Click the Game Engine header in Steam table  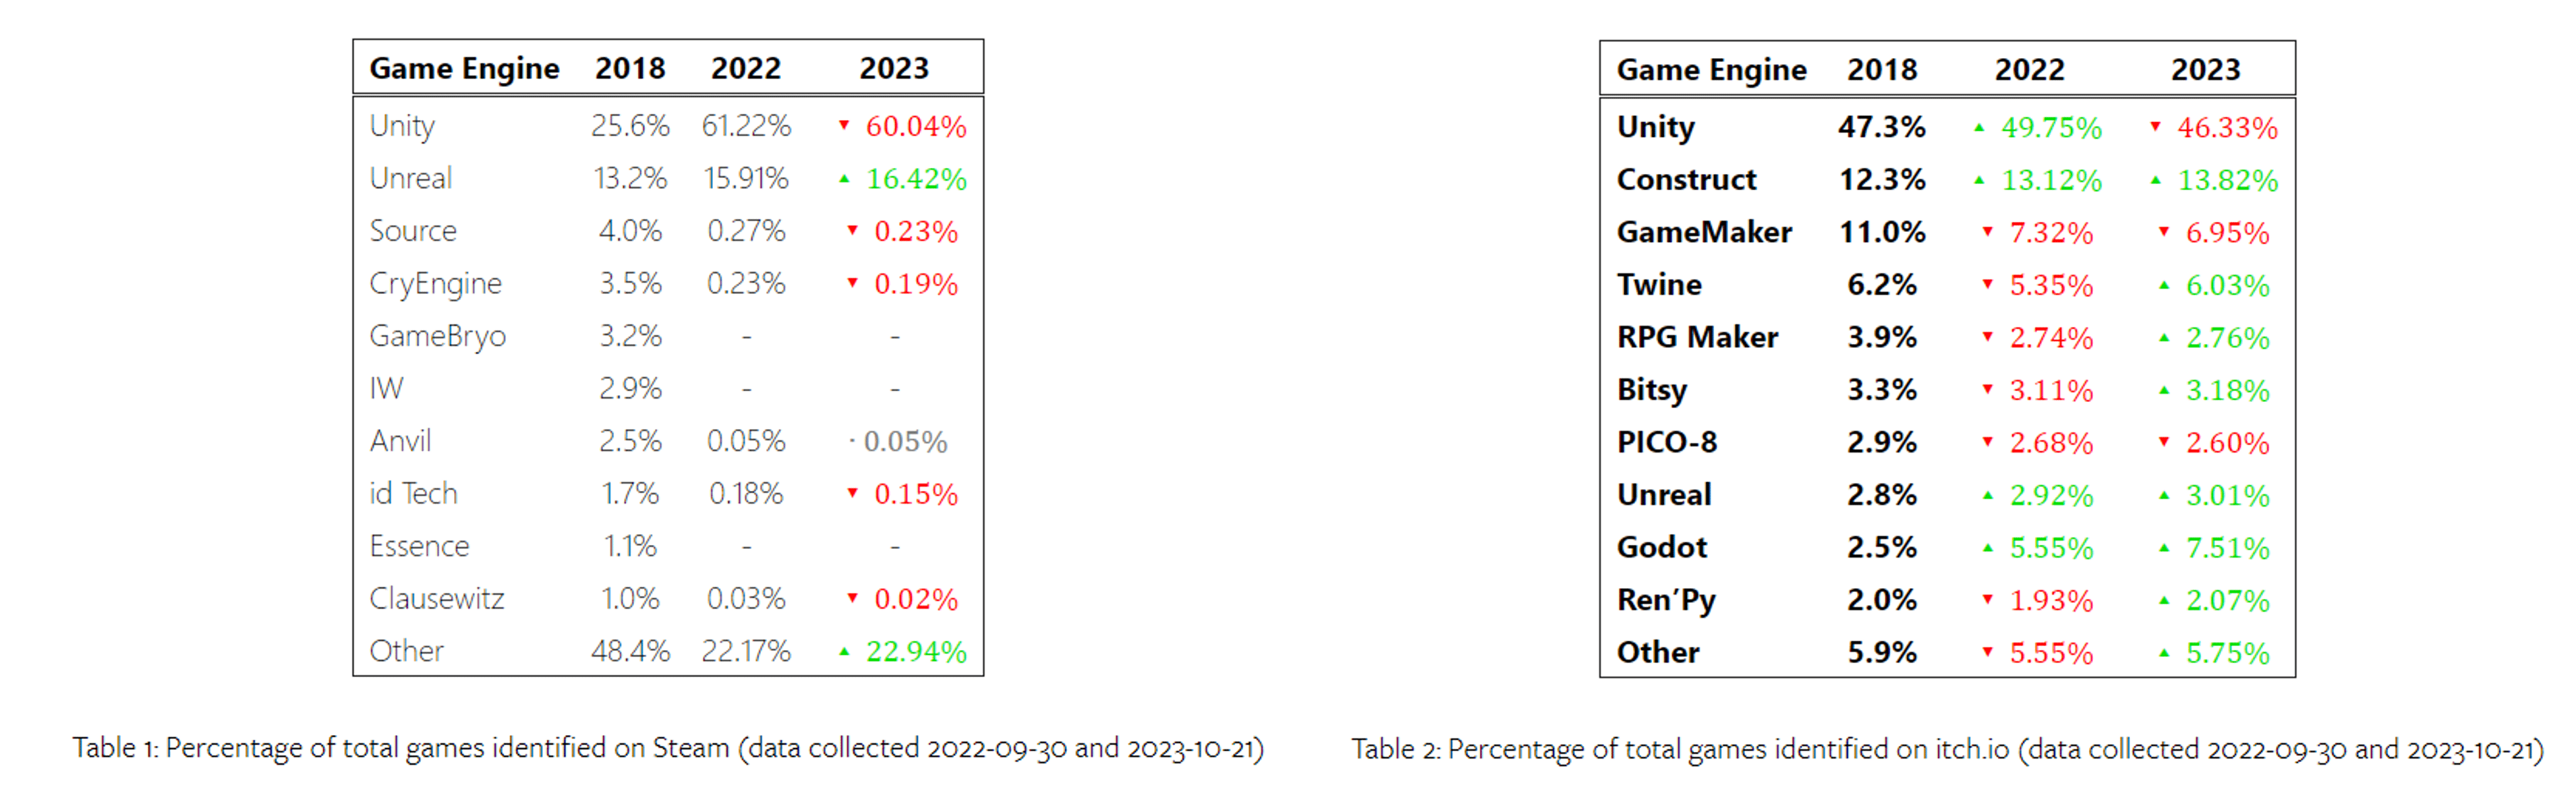click(464, 68)
